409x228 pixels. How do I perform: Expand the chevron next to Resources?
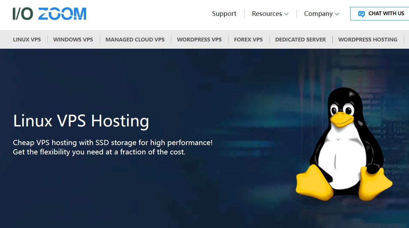point(287,14)
